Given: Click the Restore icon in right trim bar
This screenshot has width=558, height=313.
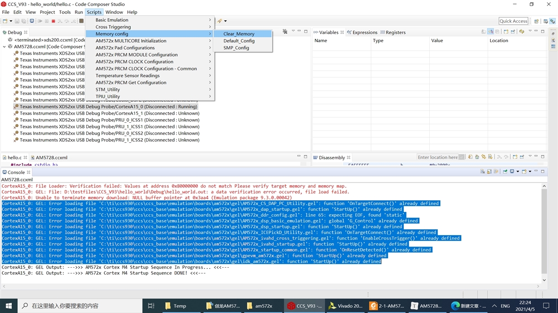Looking at the screenshot, I should tap(553, 34).
